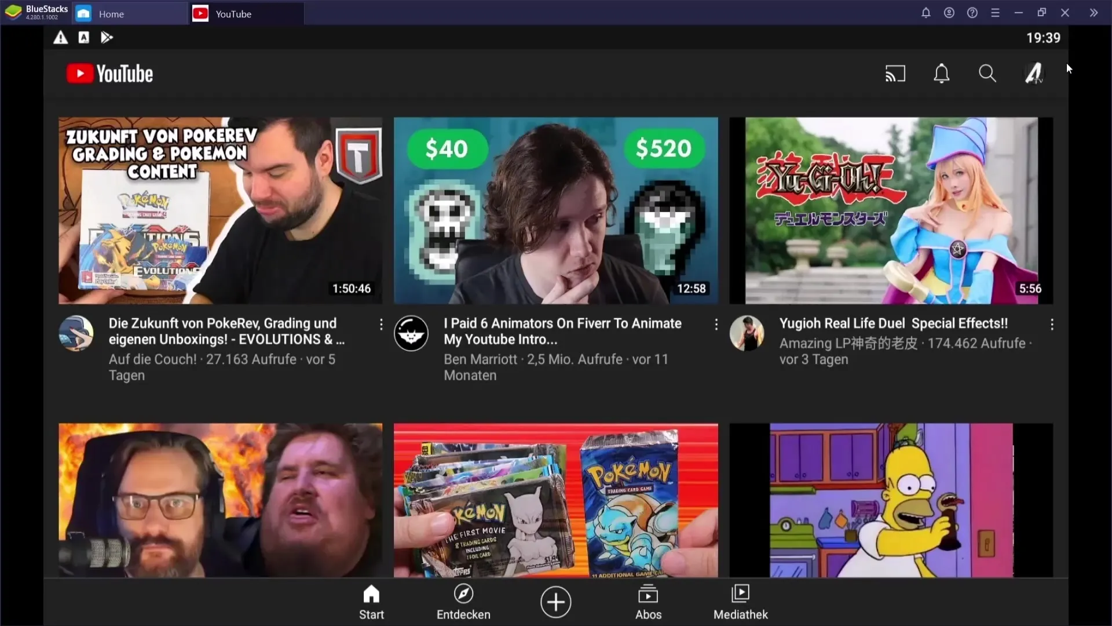This screenshot has height=626, width=1112.
Task: Click the 12:58 duration badge
Action: pyautogui.click(x=692, y=289)
